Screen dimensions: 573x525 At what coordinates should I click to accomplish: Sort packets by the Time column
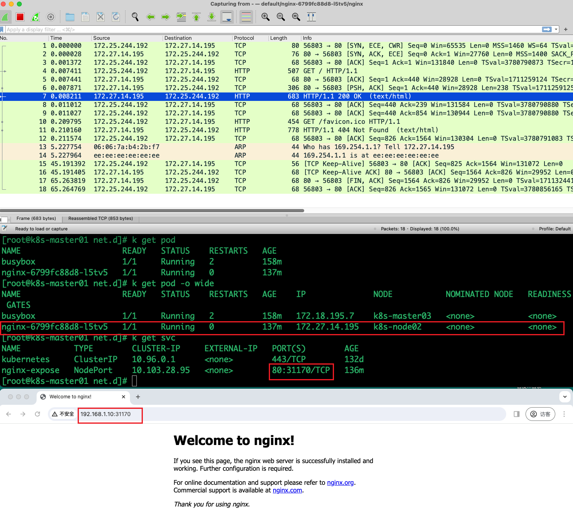pos(70,38)
